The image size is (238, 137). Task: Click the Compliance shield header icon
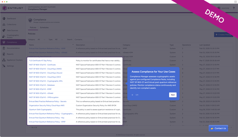[x=30, y=20]
